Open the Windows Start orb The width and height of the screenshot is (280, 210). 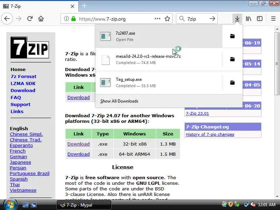pyautogui.click(x=10, y=205)
